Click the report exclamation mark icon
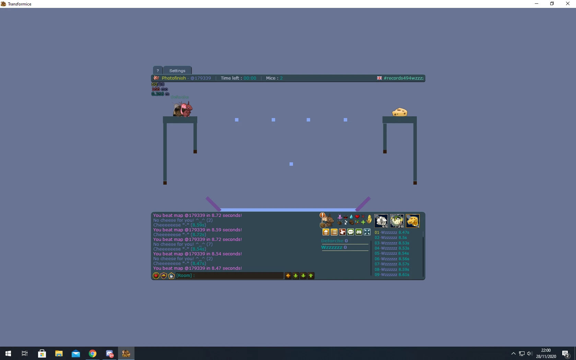Screen dimensions: 576x360 (322, 216)
